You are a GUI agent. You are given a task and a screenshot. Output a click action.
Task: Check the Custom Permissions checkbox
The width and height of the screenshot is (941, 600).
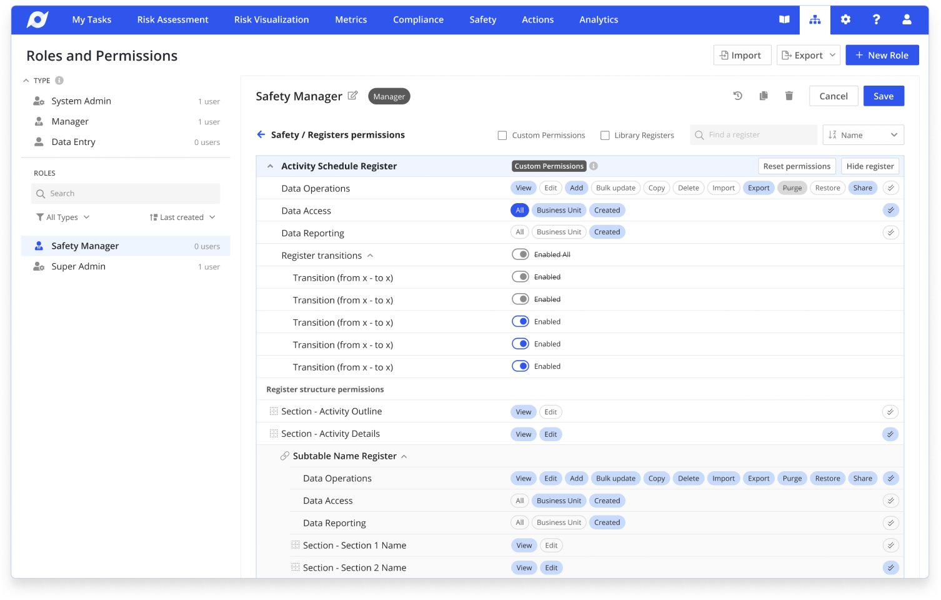tap(502, 135)
